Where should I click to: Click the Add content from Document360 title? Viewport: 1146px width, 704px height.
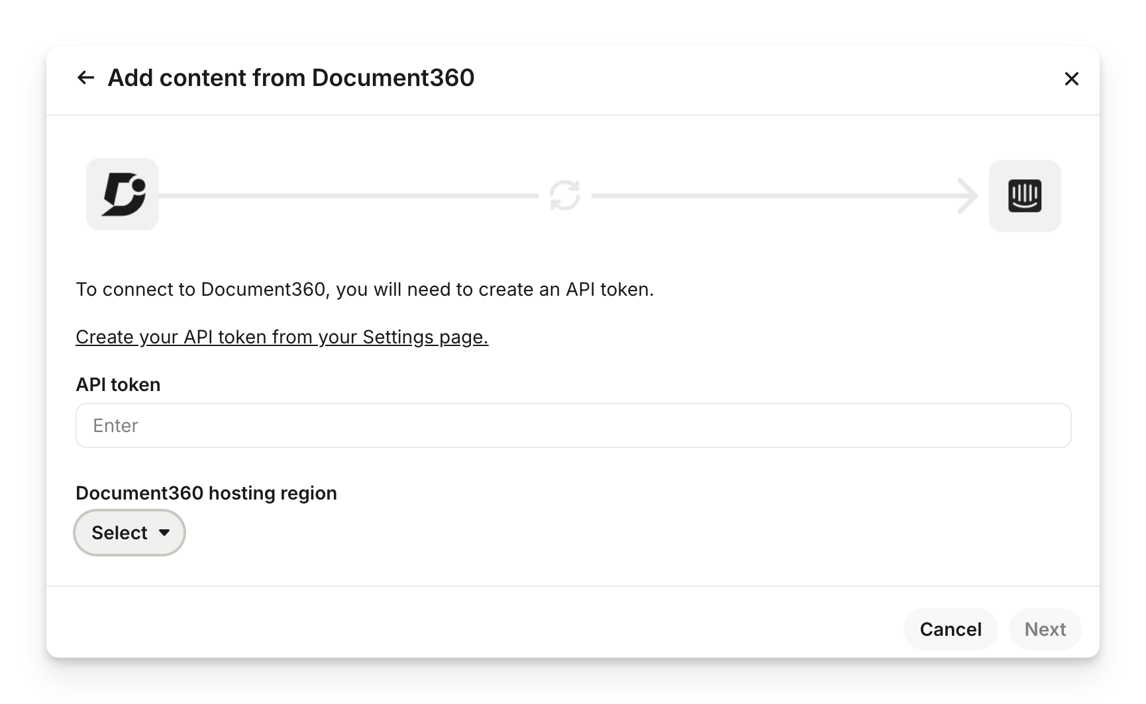[291, 78]
